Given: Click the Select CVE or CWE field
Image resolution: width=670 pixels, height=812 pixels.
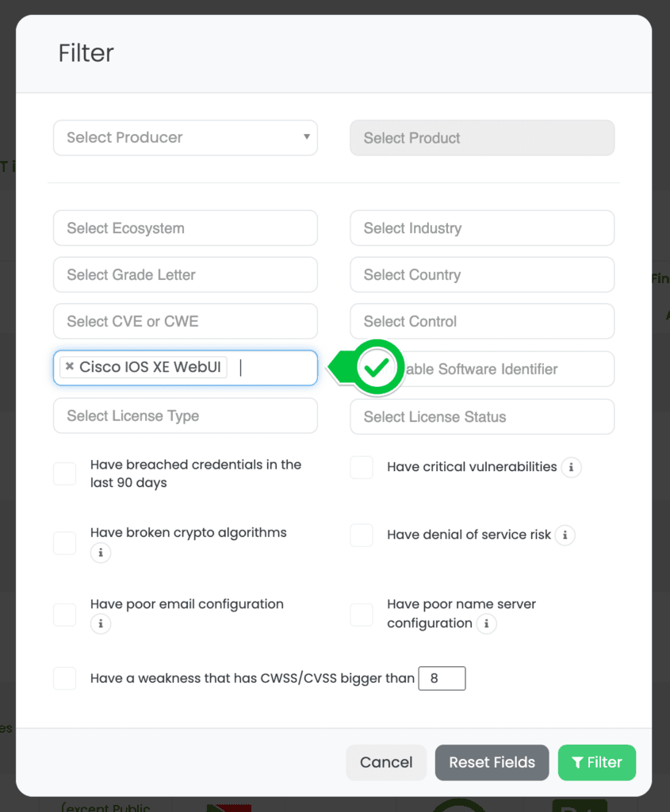Looking at the screenshot, I should point(185,322).
